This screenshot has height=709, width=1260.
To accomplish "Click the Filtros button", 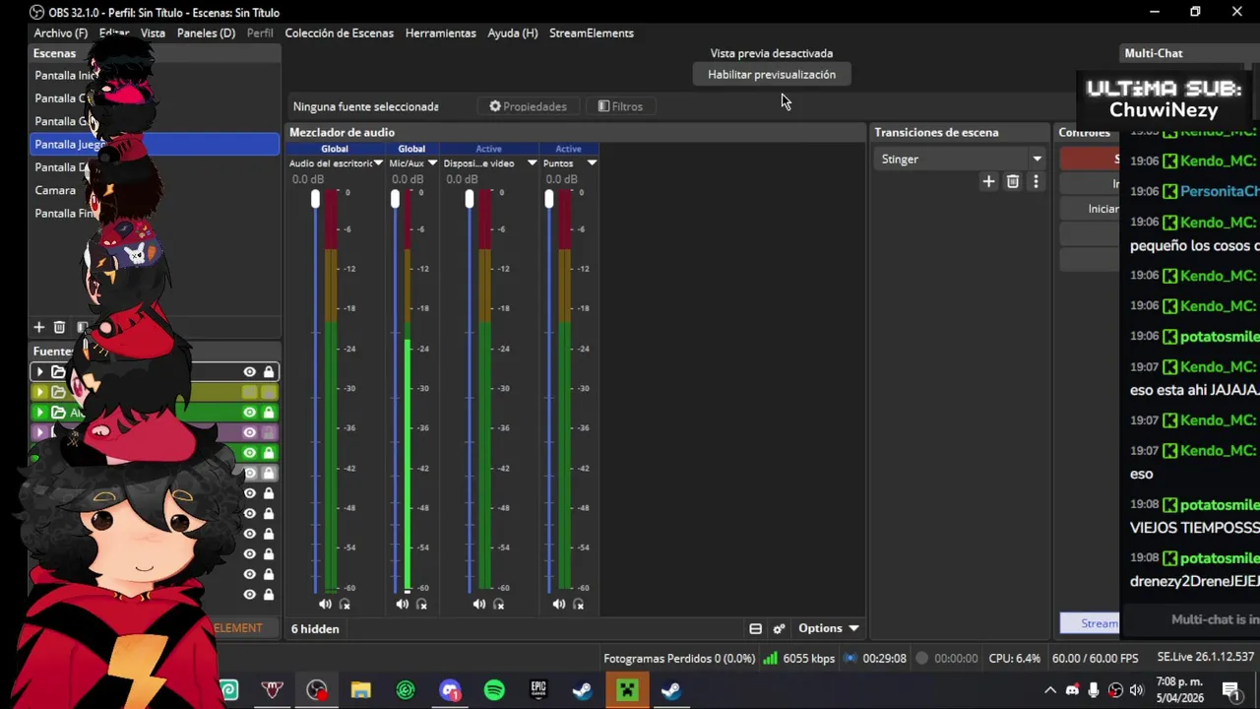I will click(620, 106).
